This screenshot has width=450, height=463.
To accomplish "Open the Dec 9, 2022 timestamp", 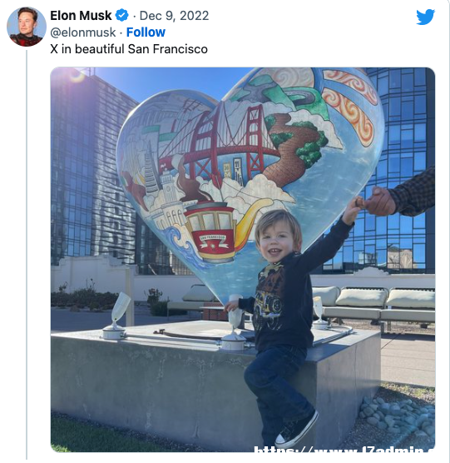I will [174, 16].
